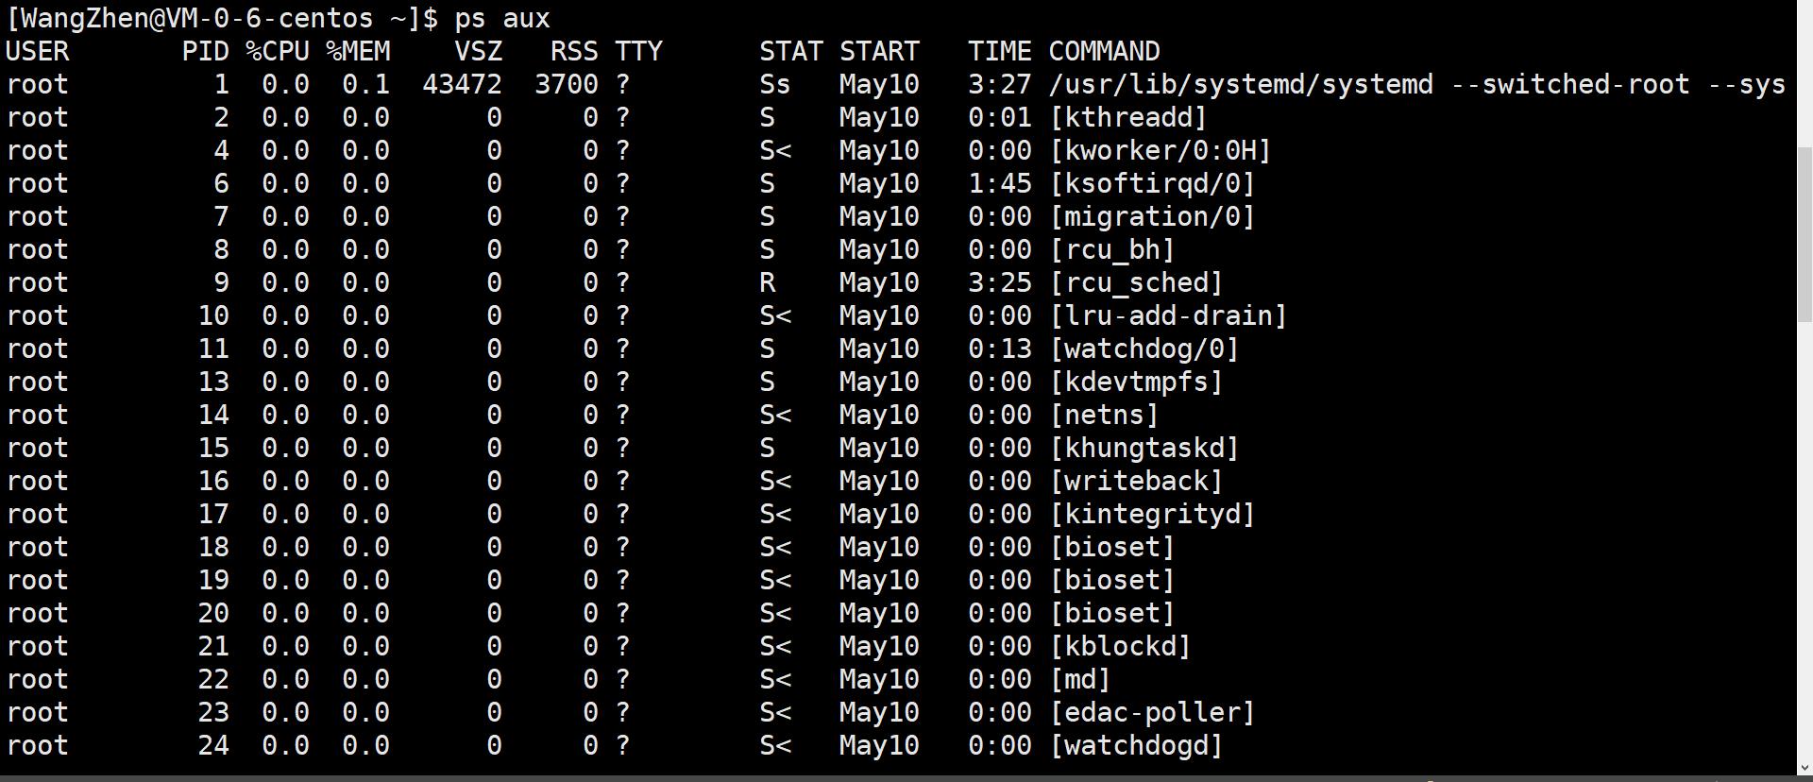Click the TIME column header

point(1000,51)
